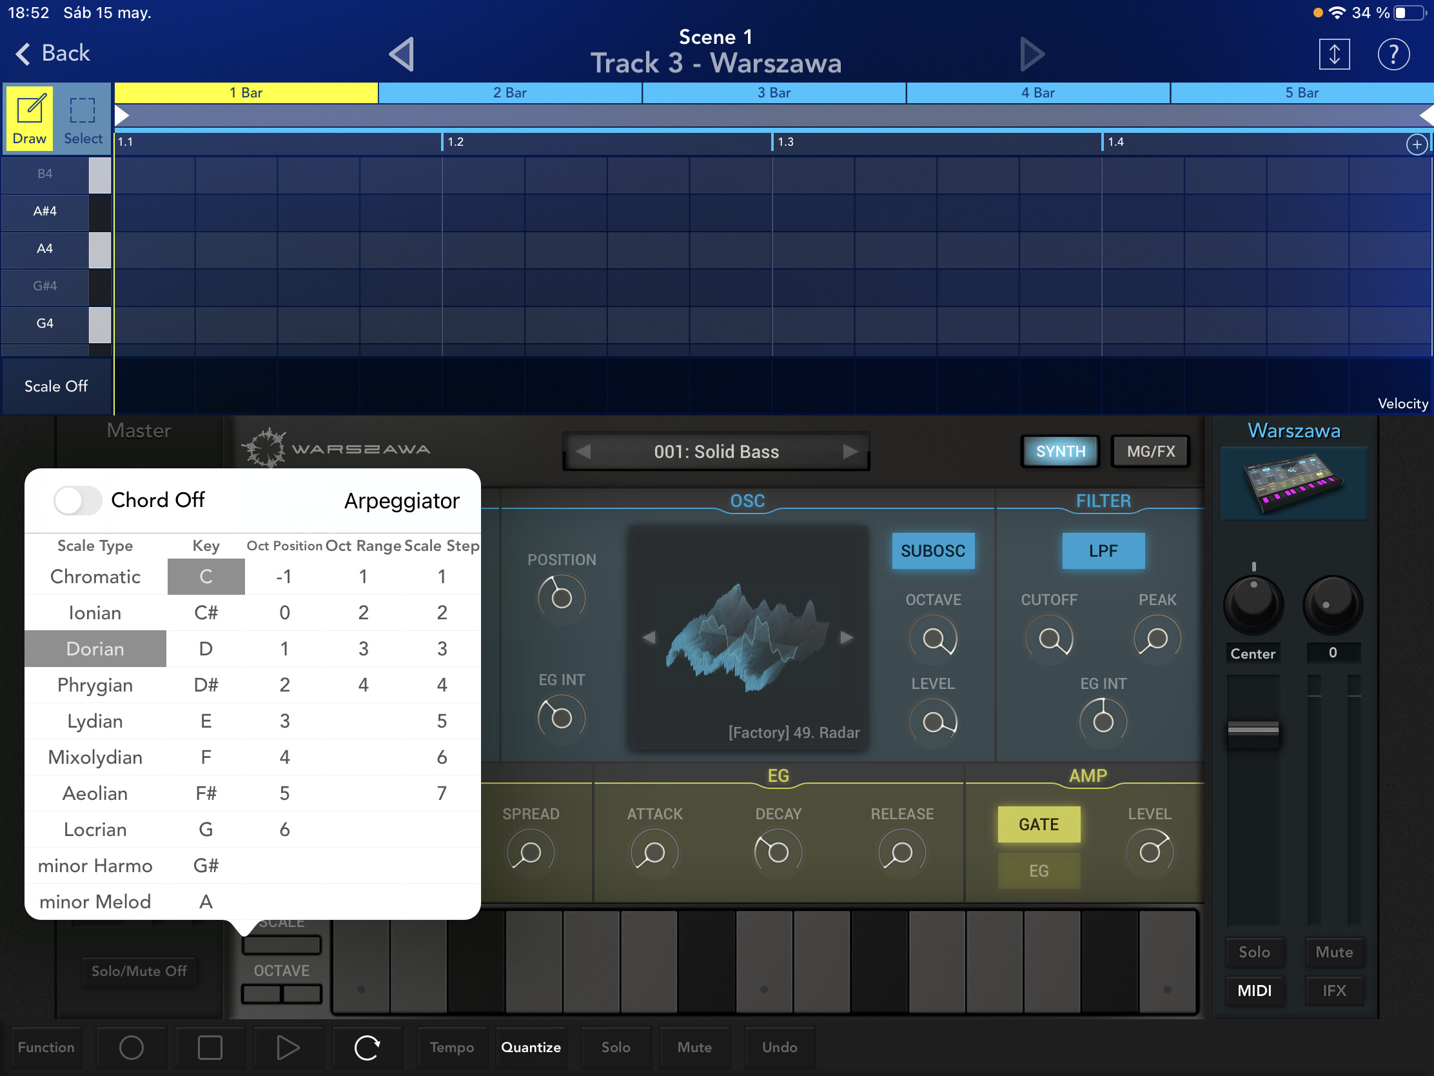Activate the Select tool
The height and width of the screenshot is (1076, 1434).
83,118
